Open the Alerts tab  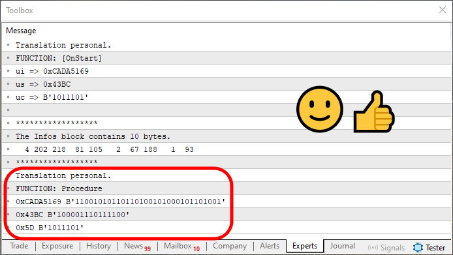(x=270, y=246)
